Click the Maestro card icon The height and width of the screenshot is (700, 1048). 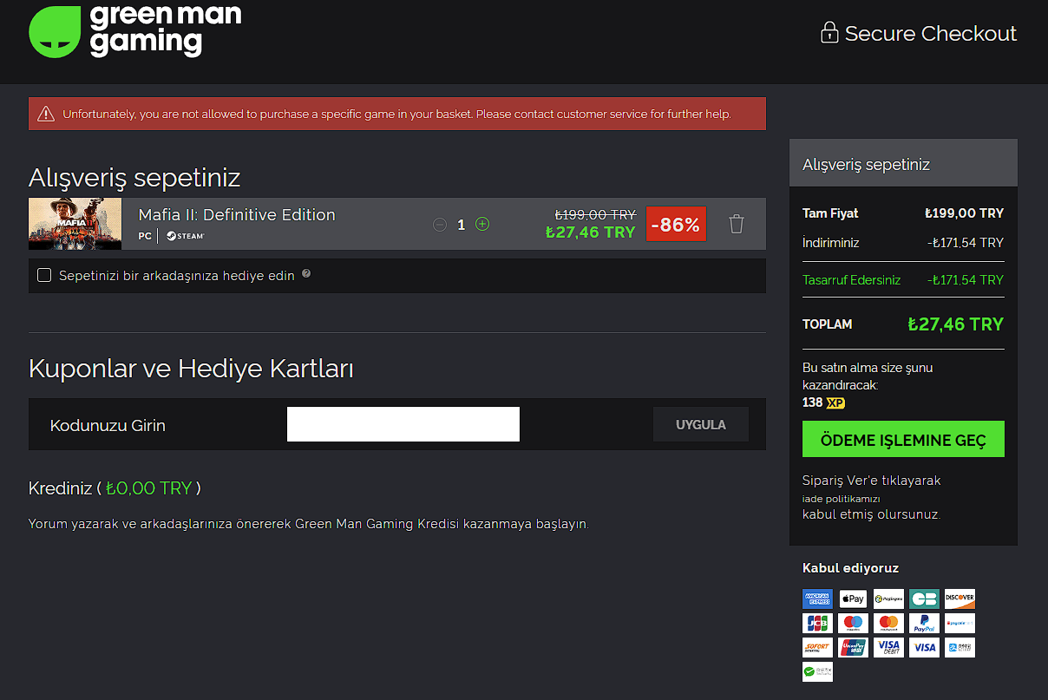(x=853, y=623)
